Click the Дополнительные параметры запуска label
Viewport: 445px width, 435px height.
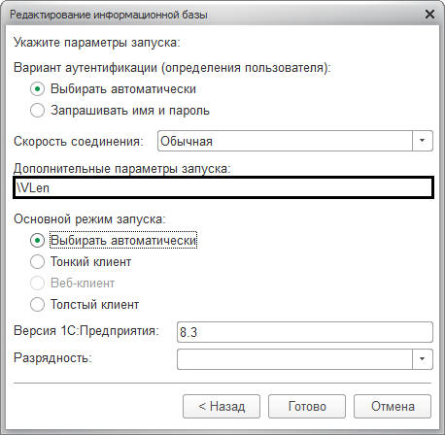[x=122, y=169]
